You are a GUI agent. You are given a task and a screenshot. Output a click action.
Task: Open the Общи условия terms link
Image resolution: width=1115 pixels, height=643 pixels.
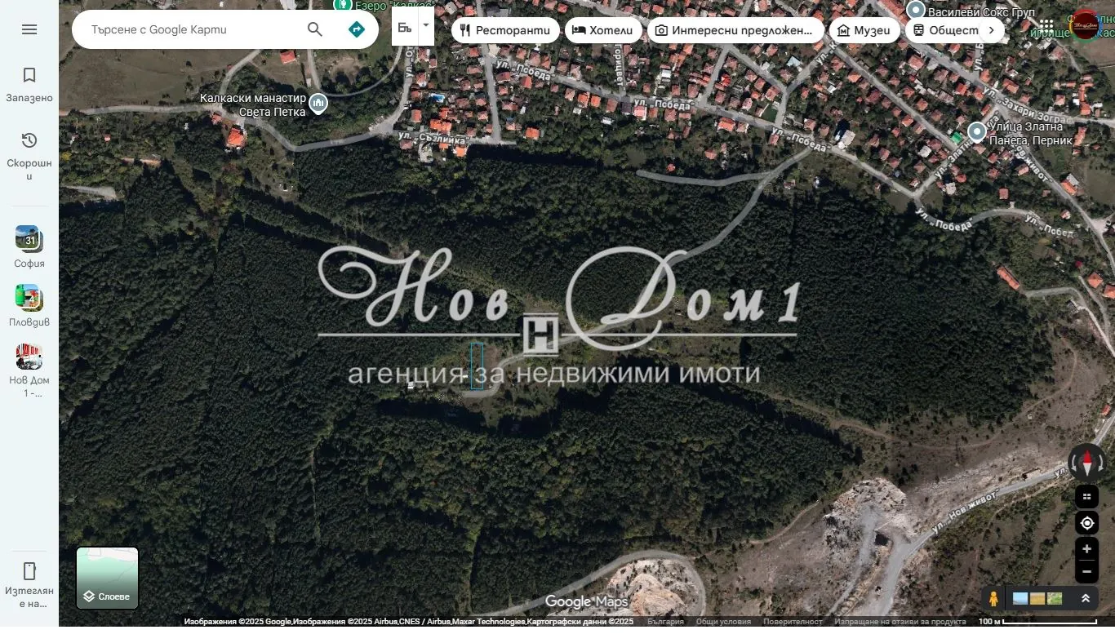click(x=722, y=622)
